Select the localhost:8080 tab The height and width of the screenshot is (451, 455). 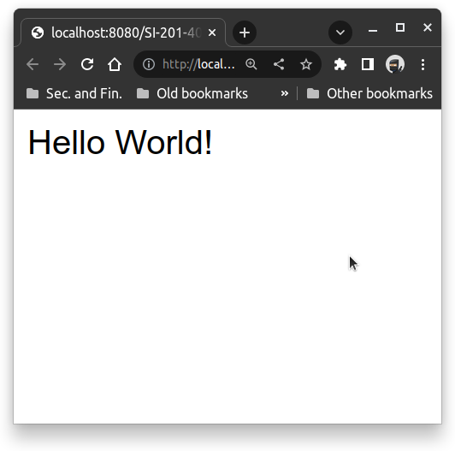tap(116, 33)
